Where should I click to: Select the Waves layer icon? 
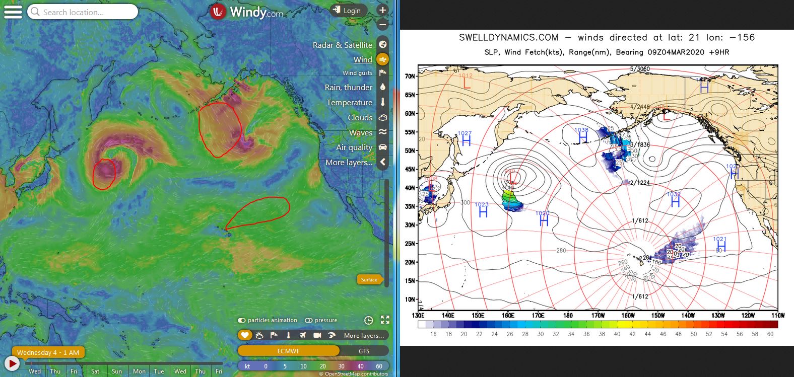pyautogui.click(x=382, y=132)
